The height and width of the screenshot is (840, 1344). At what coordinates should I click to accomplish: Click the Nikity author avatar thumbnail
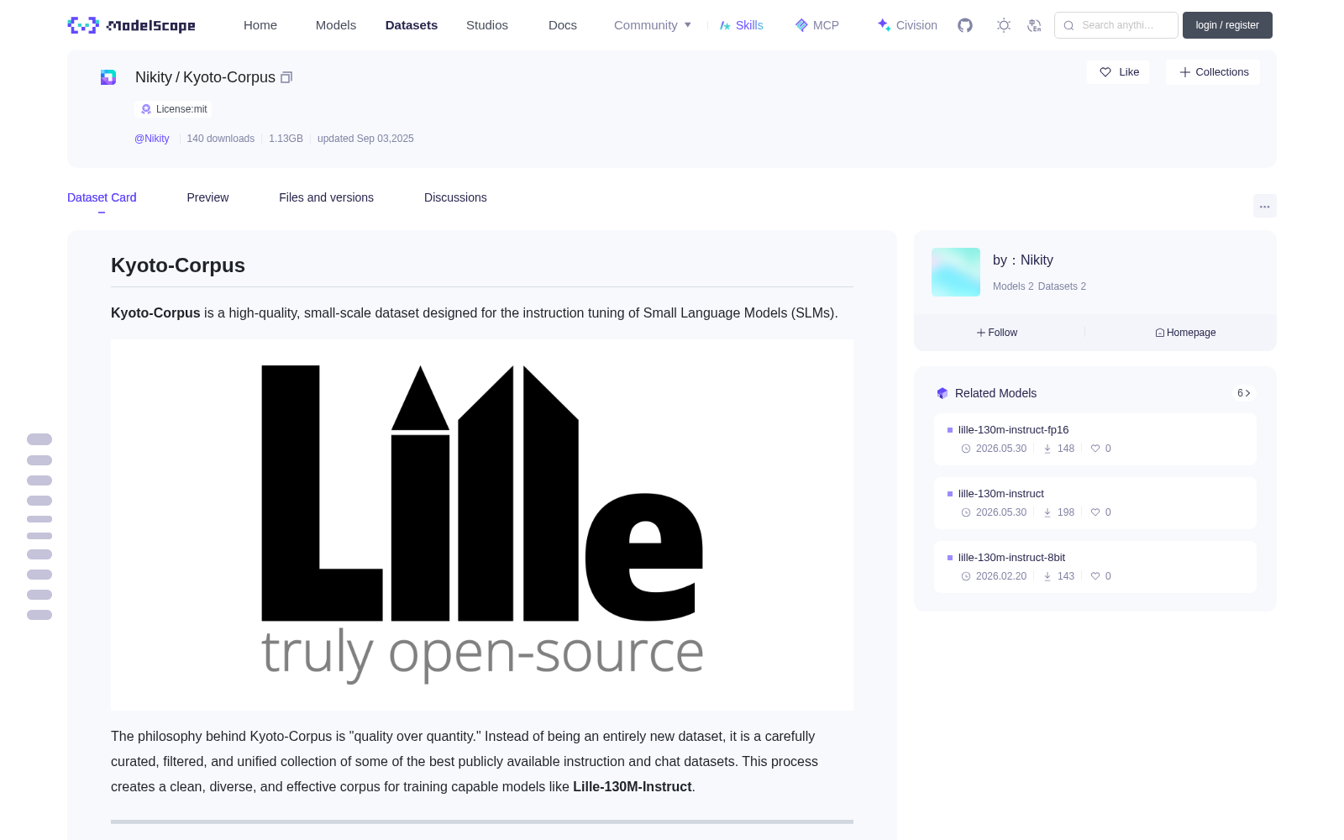coord(956,272)
